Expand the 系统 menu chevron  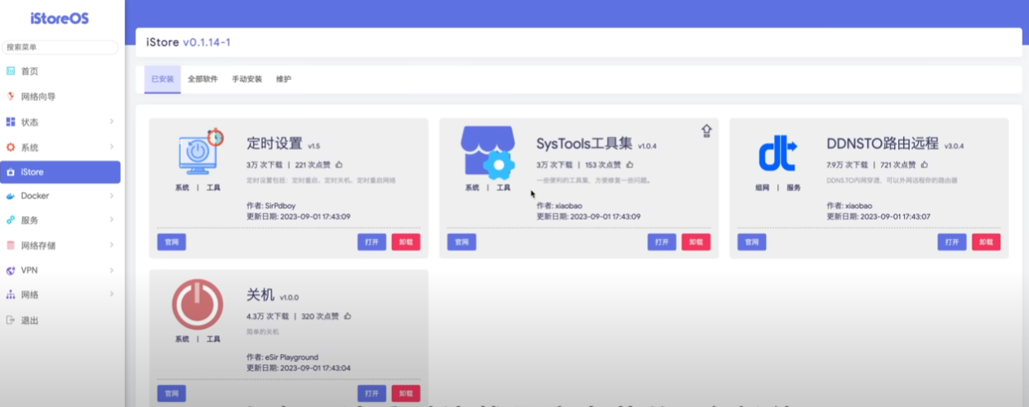pos(111,148)
